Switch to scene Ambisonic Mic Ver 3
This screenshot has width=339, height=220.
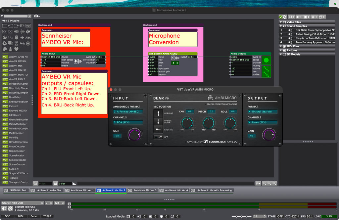[142, 191]
